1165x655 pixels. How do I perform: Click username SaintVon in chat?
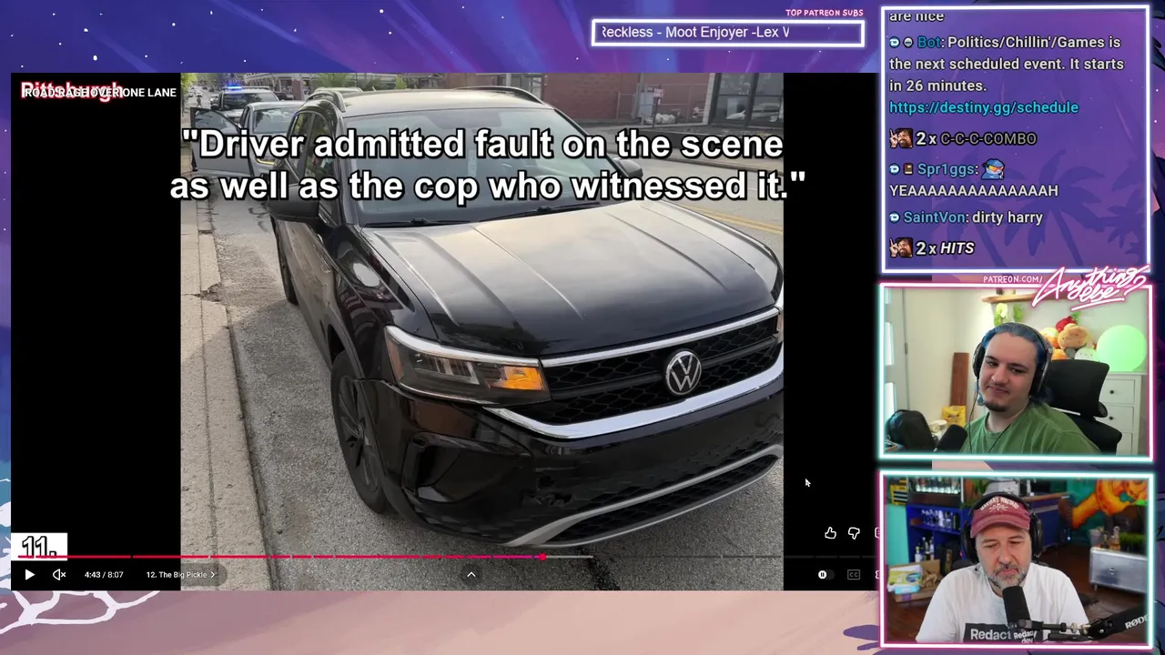tap(935, 217)
